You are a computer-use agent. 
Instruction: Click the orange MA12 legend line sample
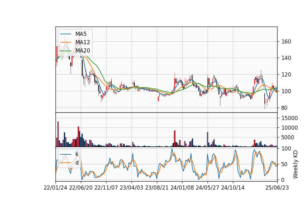(x=65, y=42)
